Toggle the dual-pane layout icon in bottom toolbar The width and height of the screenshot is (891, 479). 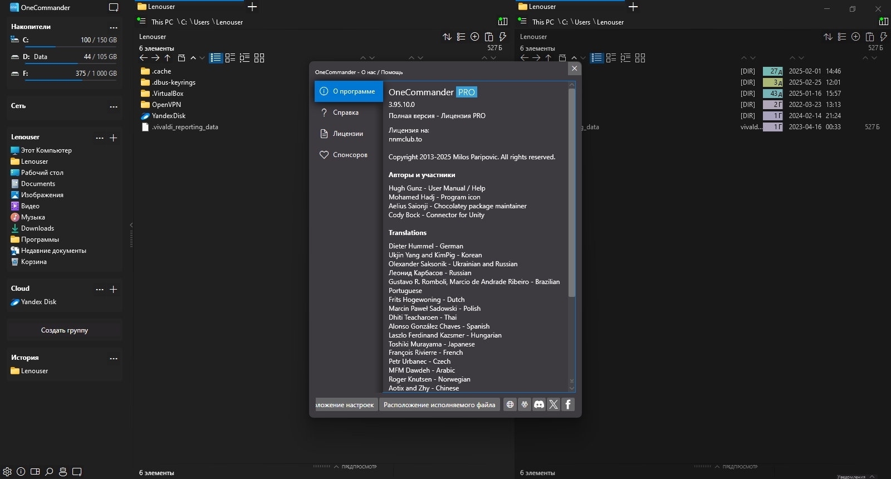pos(35,472)
